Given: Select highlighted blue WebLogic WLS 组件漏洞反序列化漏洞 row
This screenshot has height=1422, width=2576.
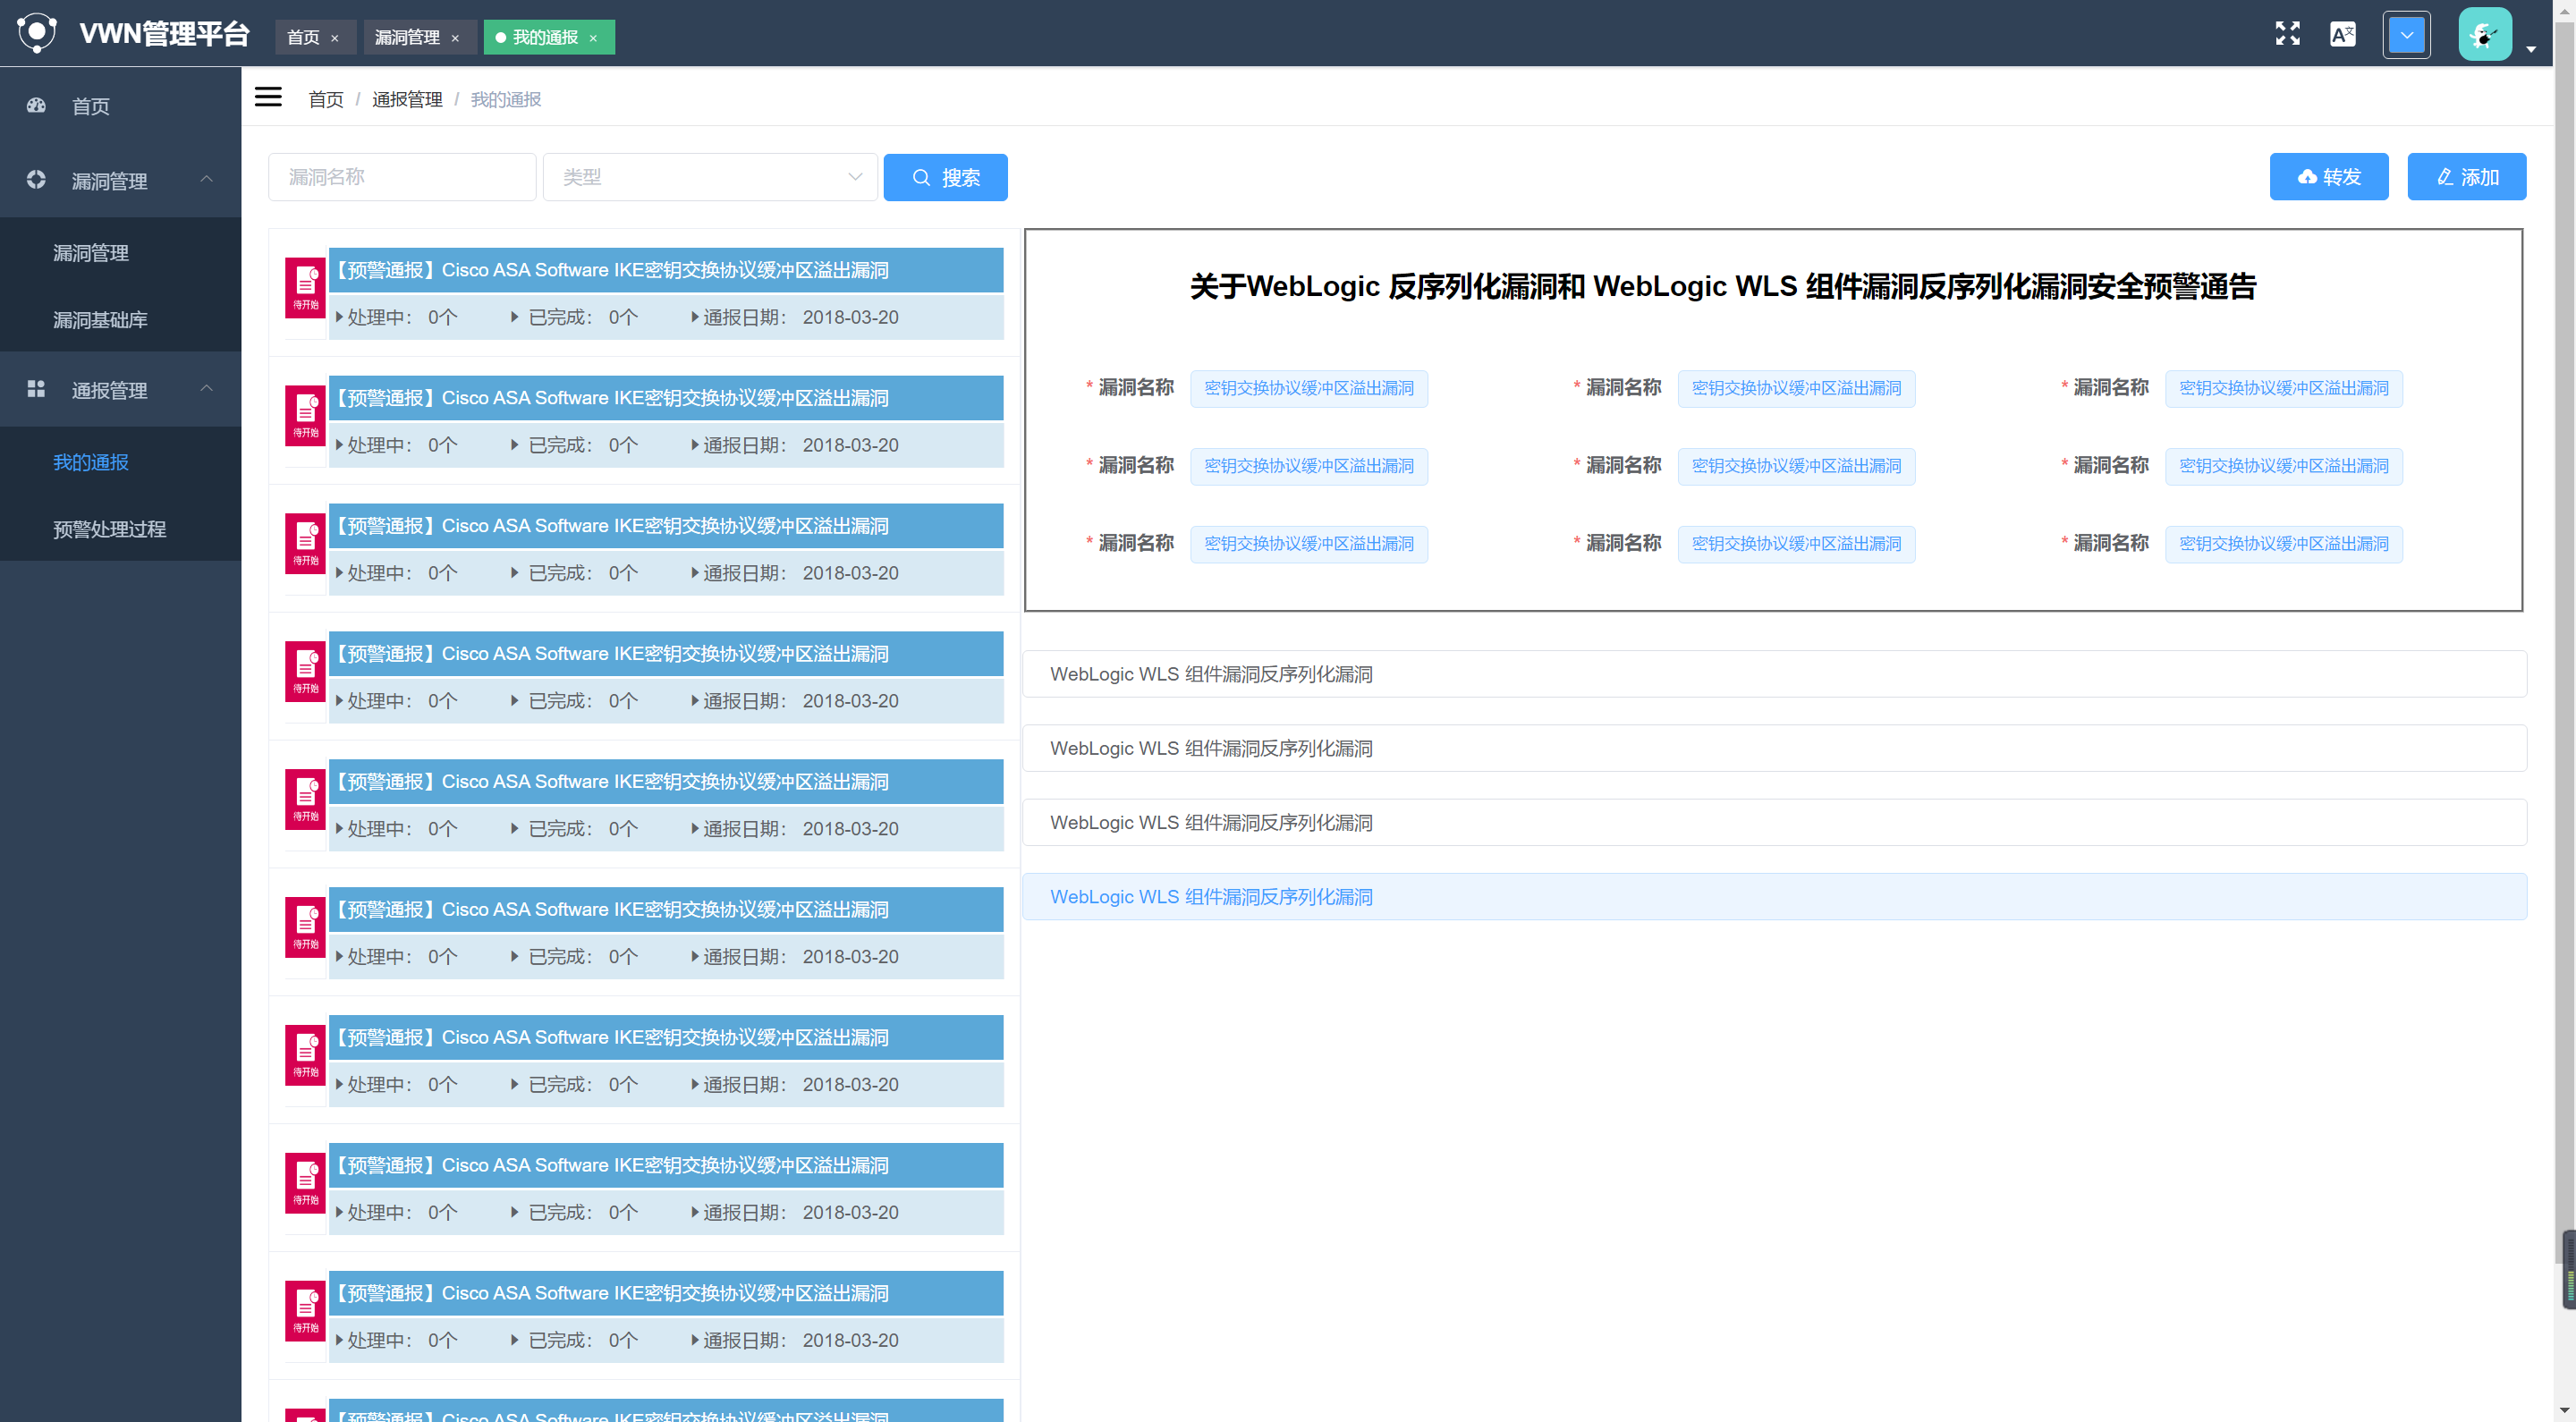Looking at the screenshot, I should click(1774, 897).
